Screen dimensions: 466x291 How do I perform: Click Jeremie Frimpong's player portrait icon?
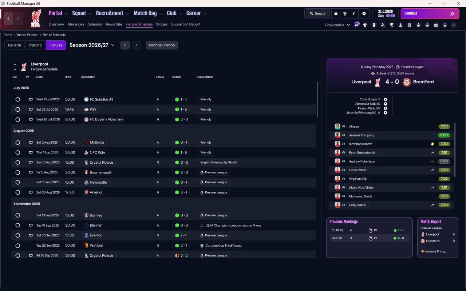337,135
